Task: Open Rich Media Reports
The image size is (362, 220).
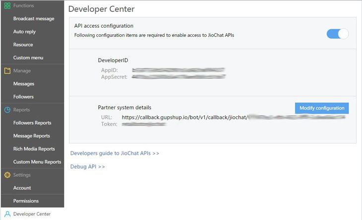Action: pos(34,149)
